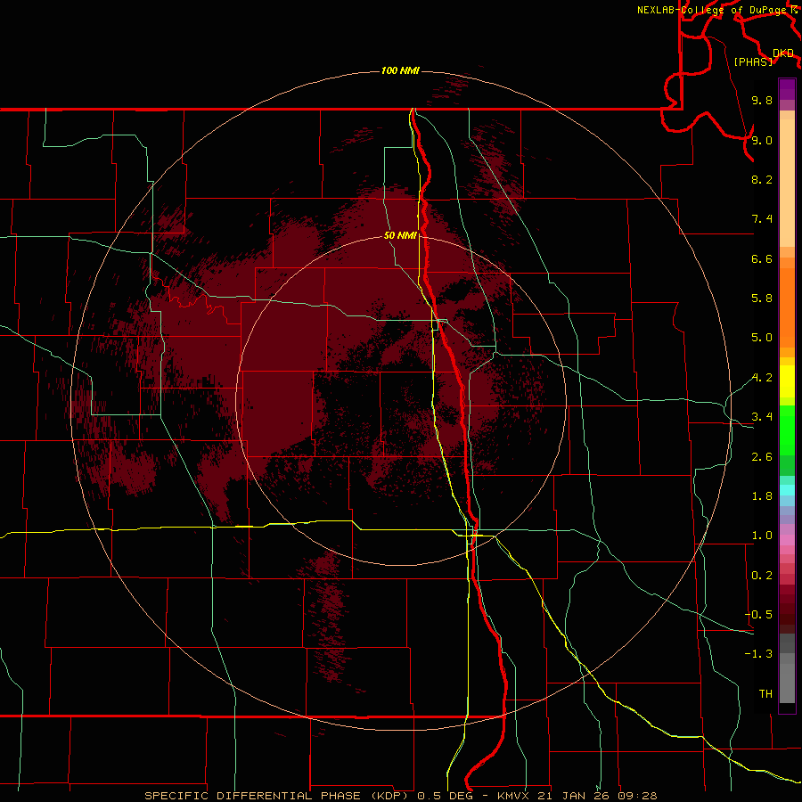Click the 50 NMI range ring label
Viewport: 802px width, 802px height.
[x=400, y=235]
